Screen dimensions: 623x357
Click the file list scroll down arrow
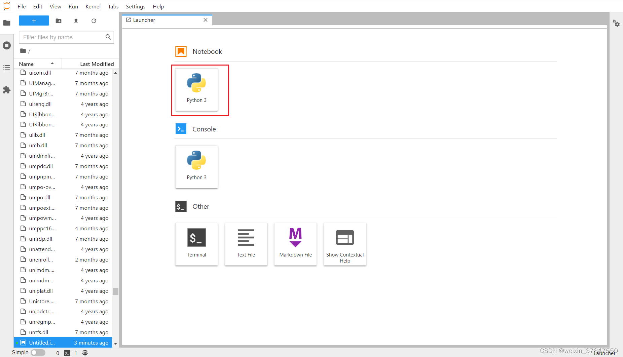click(x=116, y=344)
